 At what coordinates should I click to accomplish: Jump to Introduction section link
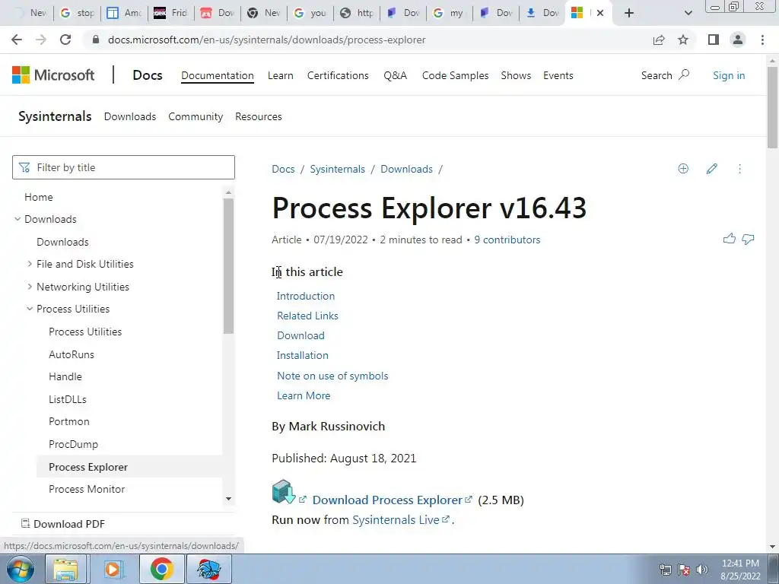coord(306,296)
